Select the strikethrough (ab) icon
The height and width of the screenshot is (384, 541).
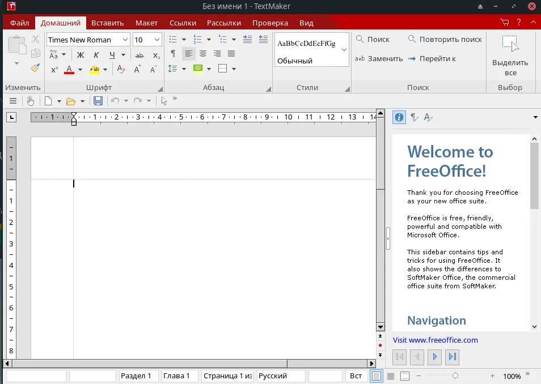pyautogui.click(x=140, y=54)
